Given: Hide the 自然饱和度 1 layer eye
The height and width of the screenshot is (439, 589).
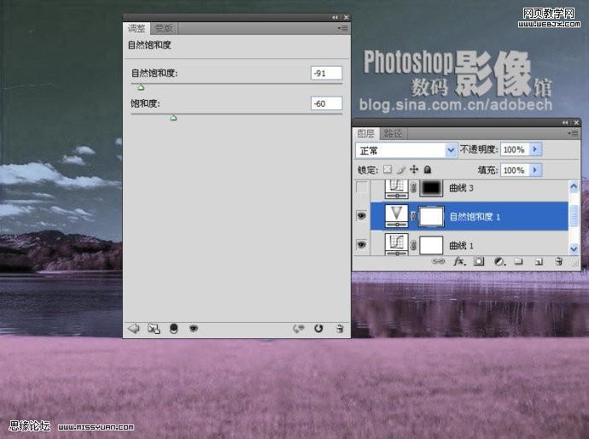Looking at the screenshot, I should (x=362, y=216).
